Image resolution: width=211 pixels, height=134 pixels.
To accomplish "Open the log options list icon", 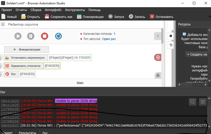I will (x=203, y=102).
